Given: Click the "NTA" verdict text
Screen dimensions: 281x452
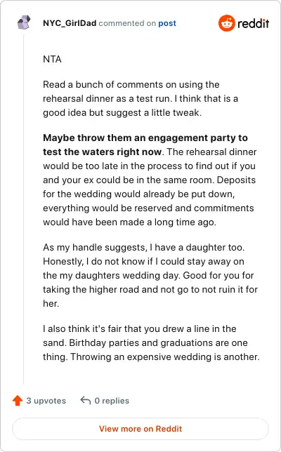Looking at the screenshot, I should (x=52, y=59).
